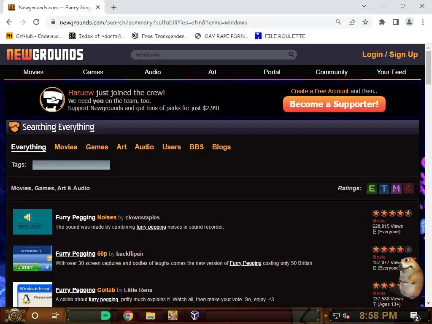Click the search magnifier in Newgrounds search box
This screenshot has height=324, width=432.
tap(291, 54)
